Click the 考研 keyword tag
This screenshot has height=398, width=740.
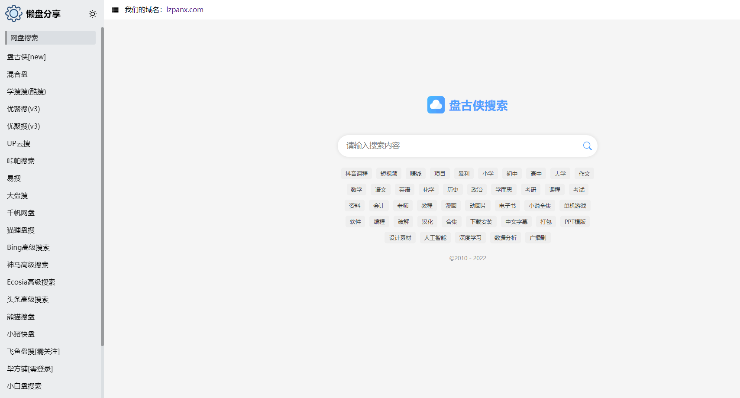point(530,190)
